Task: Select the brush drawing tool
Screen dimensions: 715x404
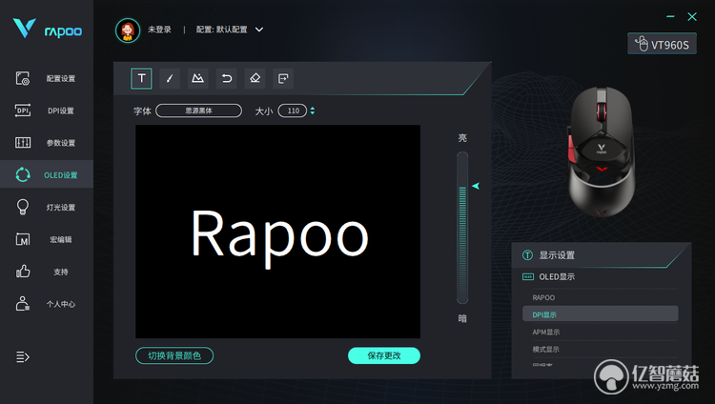Action: (170, 78)
